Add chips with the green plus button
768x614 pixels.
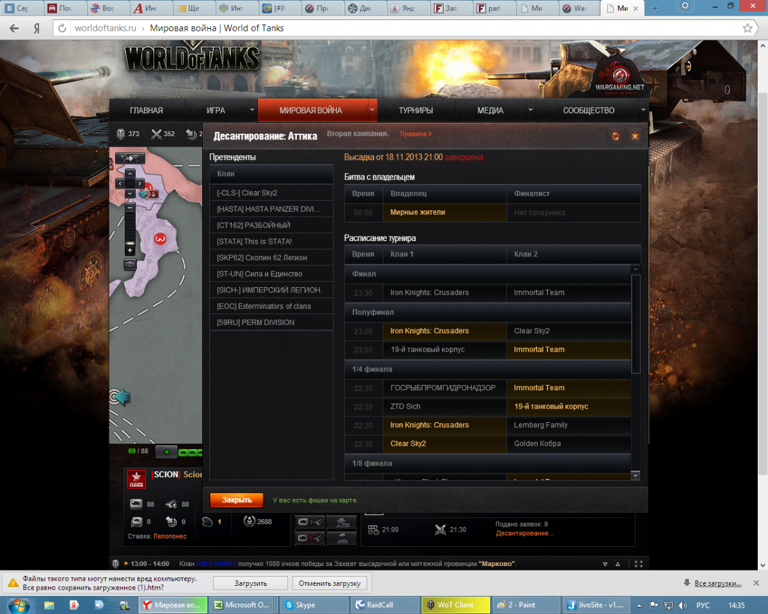coord(166,452)
